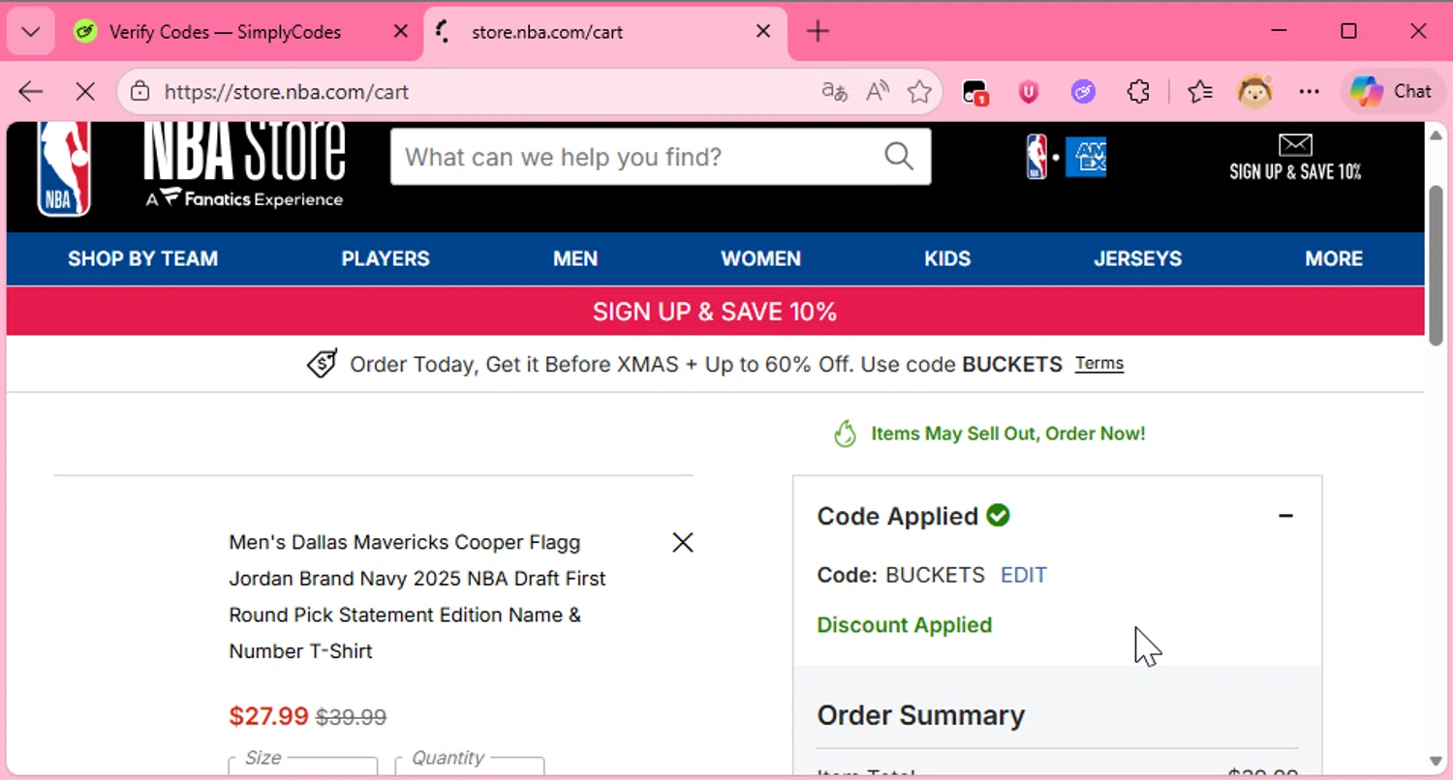
Task: Open the Shop By Team menu
Action: pyautogui.click(x=142, y=258)
